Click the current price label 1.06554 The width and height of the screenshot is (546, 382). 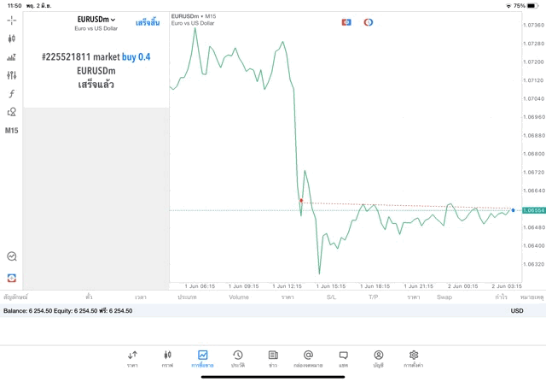click(533, 210)
